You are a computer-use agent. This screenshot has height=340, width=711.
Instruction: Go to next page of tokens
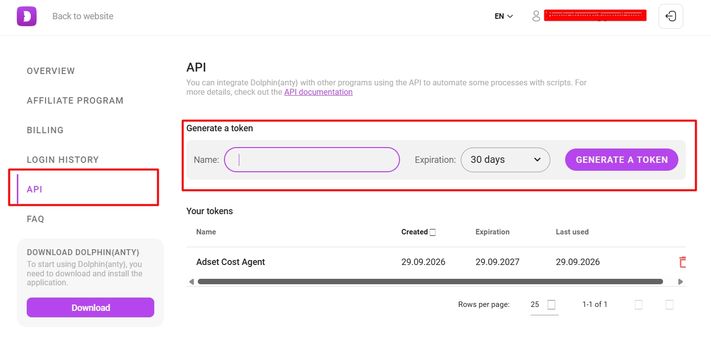point(669,304)
